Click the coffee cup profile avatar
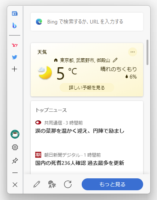The width and height of the screenshot is (157, 200). click(x=15, y=134)
